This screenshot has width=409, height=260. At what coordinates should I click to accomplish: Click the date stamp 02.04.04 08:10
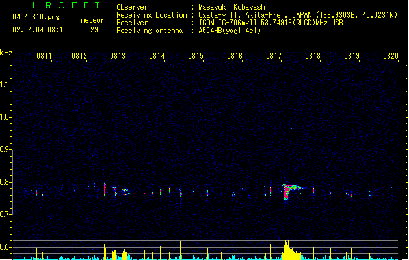(x=40, y=30)
